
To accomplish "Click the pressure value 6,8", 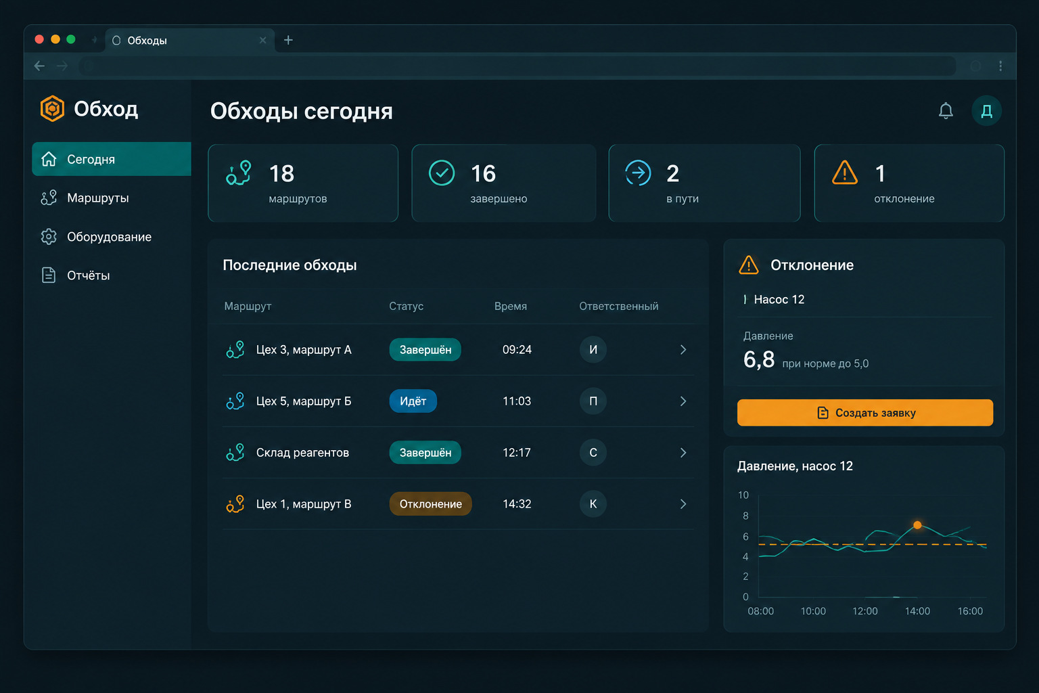I will click(x=759, y=359).
